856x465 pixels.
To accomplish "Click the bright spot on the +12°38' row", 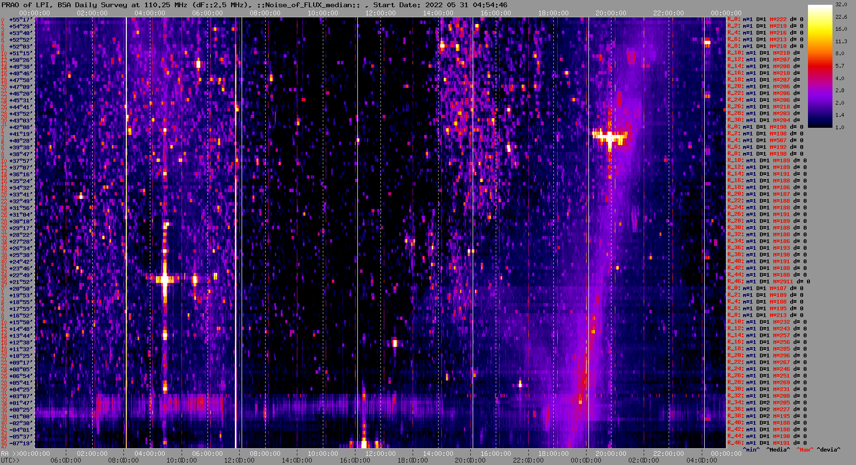I will click(x=395, y=343).
